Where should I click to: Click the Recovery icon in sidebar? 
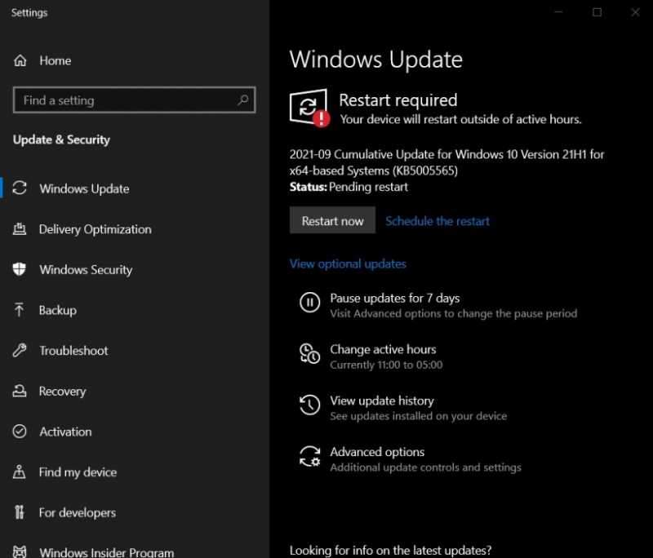(x=20, y=391)
